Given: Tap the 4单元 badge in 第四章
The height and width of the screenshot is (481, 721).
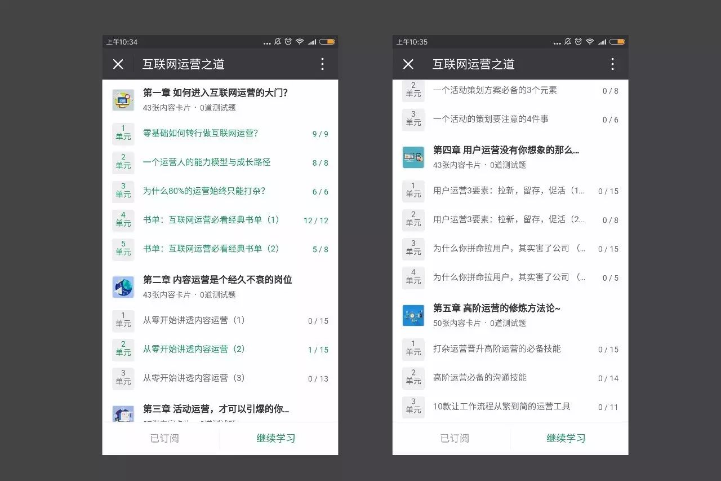Looking at the screenshot, I should click(413, 277).
